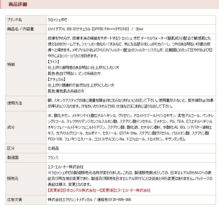Viewport: 219px width, 208px height.
Task: Click the note starting ※ラロッシュポゼの製造販売元名称
Action: click(130, 179)
